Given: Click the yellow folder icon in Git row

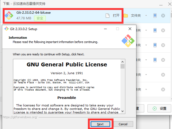Looking at the screenshot, I should click(x=126, y=16).
